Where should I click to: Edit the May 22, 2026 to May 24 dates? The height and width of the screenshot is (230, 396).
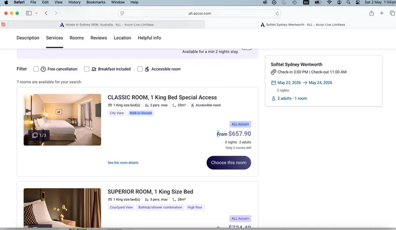pyautogui.click(x=305, y=83)
